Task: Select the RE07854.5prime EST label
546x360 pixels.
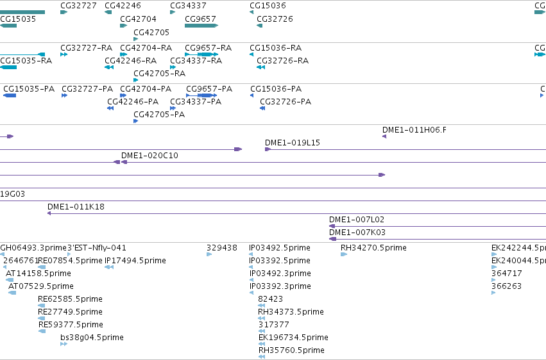Action: coord(71,260)
